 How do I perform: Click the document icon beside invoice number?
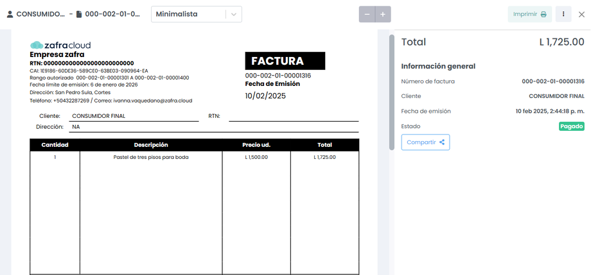(79, 14)
